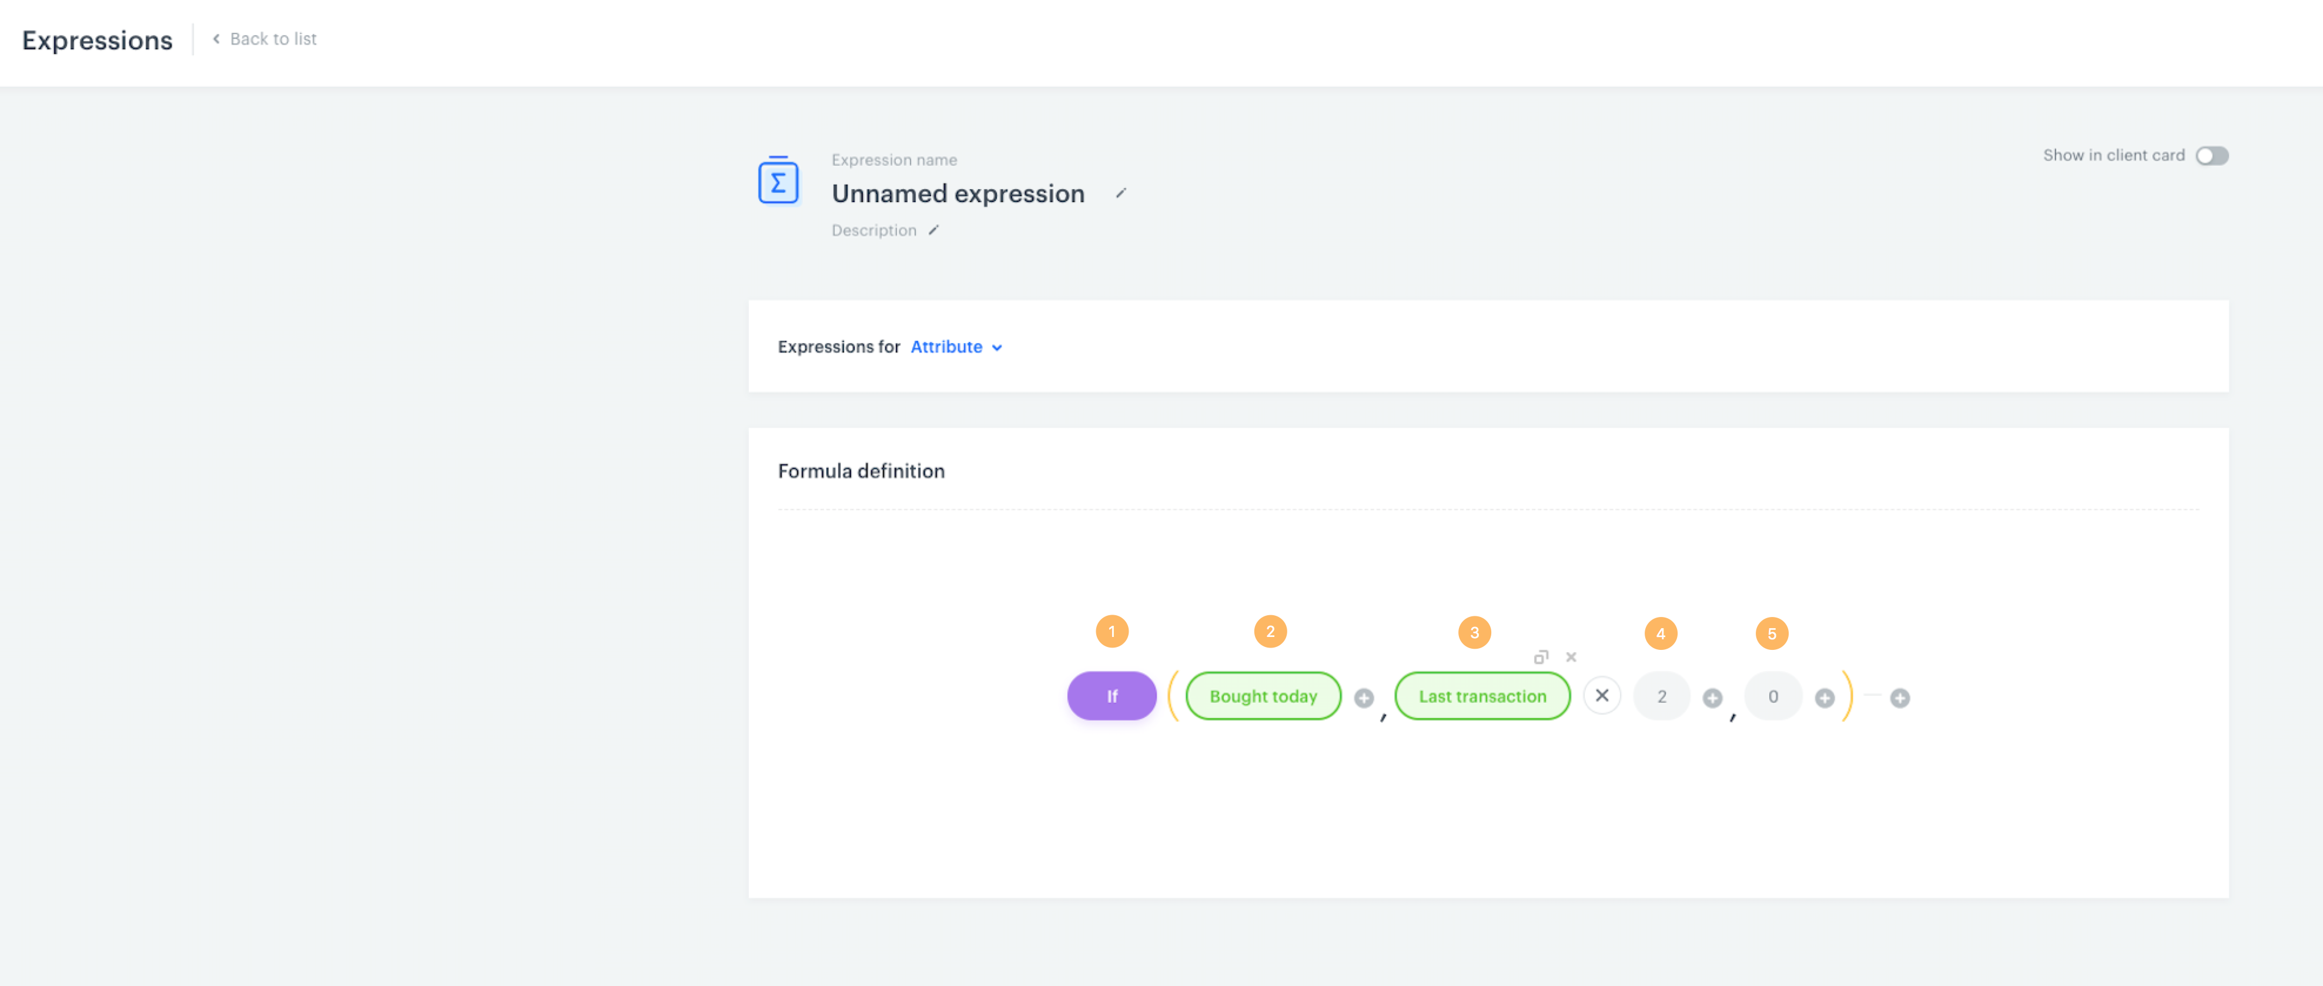
Task: Click the Unnamed expression title
Action: pyautogui.click(x=958, y=194)
